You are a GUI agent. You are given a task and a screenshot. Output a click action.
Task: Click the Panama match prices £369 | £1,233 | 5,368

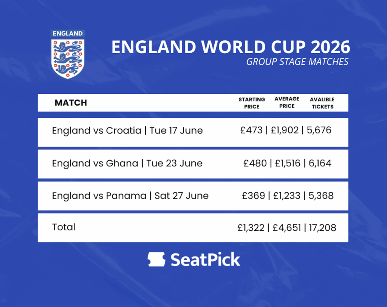pos(288,196)
